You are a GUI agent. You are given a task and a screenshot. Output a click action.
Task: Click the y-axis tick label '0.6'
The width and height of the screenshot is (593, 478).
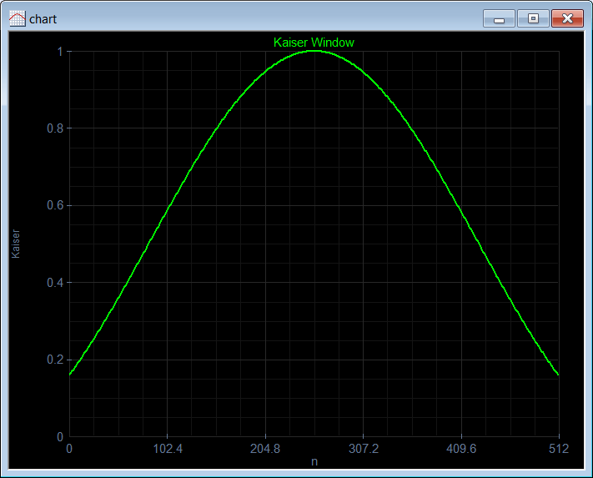pos(55,205)
